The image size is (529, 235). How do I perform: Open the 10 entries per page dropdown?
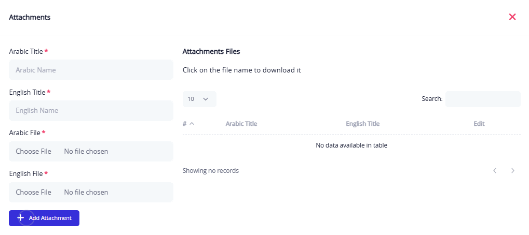(199, 99)
